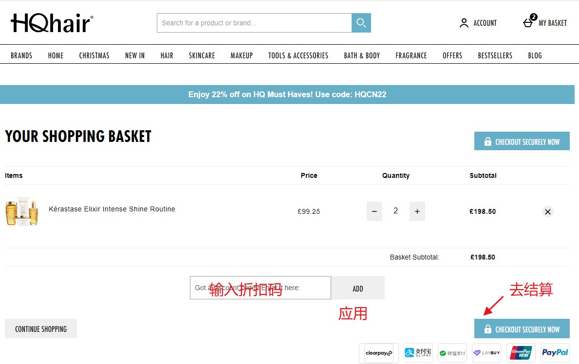Open the Fragrance menu
Image resolution: width=579 pixels, height=364 pixels.
411,55
